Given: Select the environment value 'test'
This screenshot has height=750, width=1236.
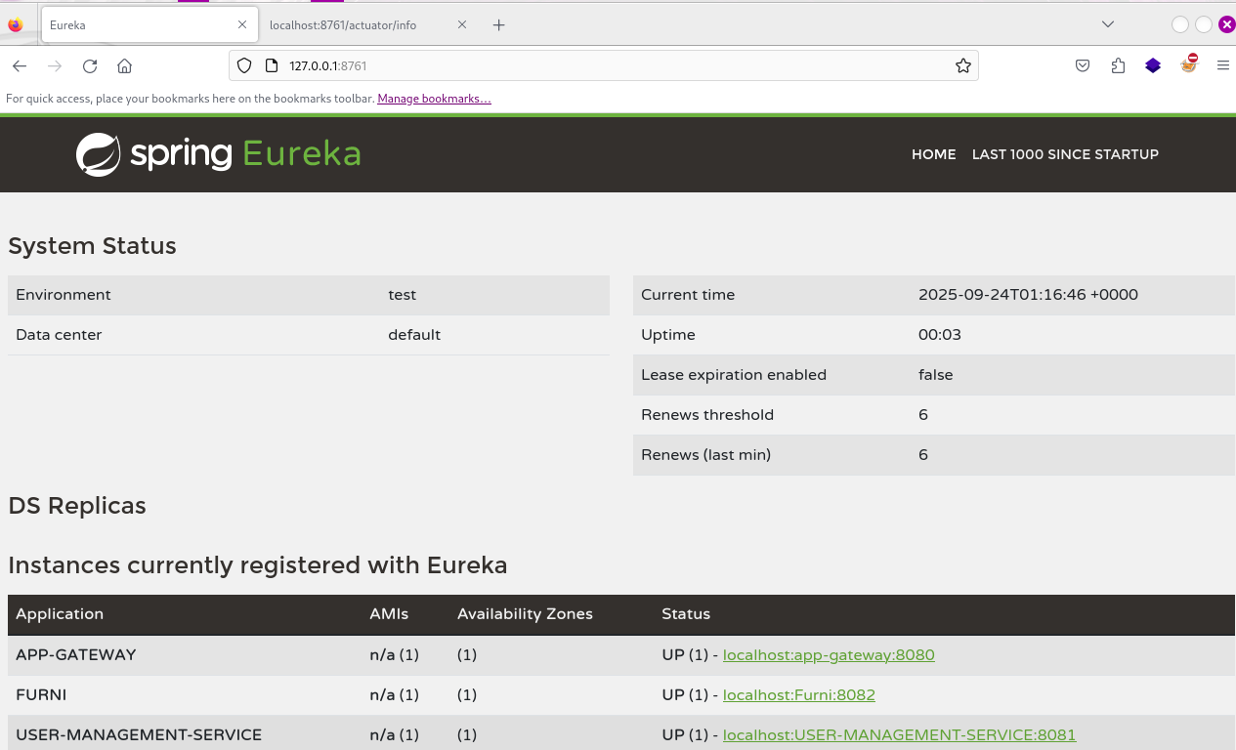Looking at the screenshot, I should [403, 295].
